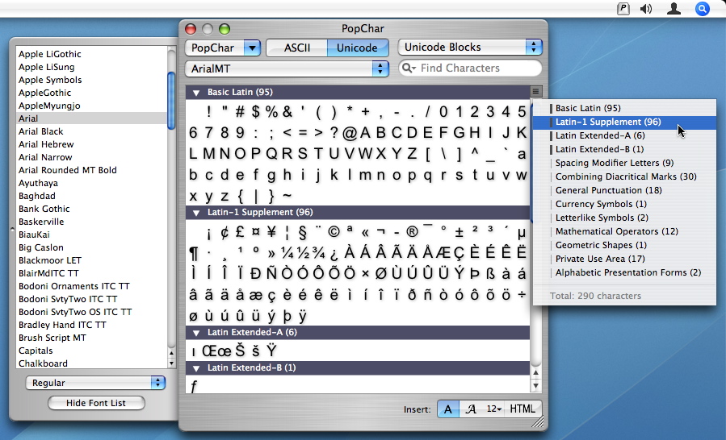
Task: Insert the copyright © character
Action: (334, 231)
